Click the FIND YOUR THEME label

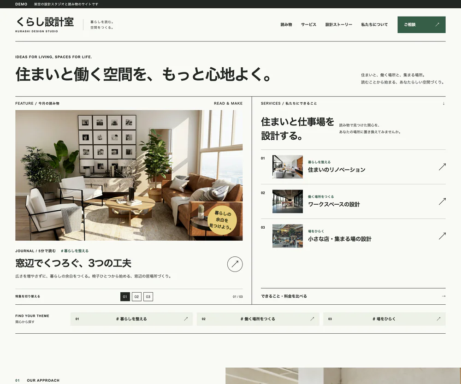coord(32,316)
